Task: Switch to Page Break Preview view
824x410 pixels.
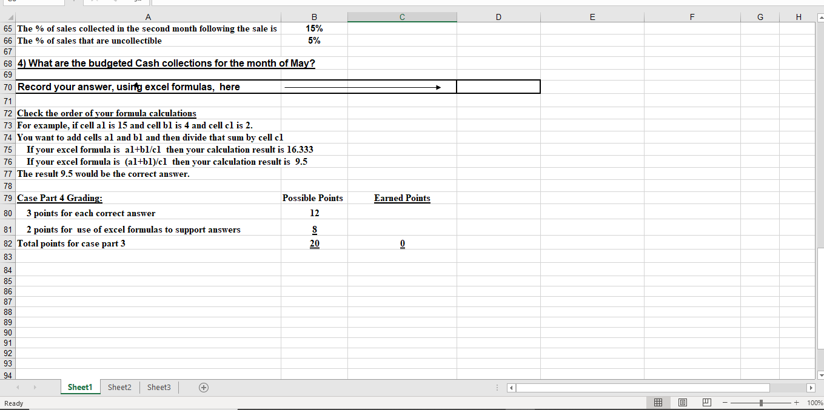Action: pos(706,403)
